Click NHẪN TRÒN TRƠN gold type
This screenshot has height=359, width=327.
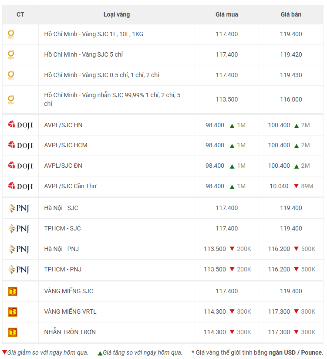pyautogui.click(x=70, y=332)
